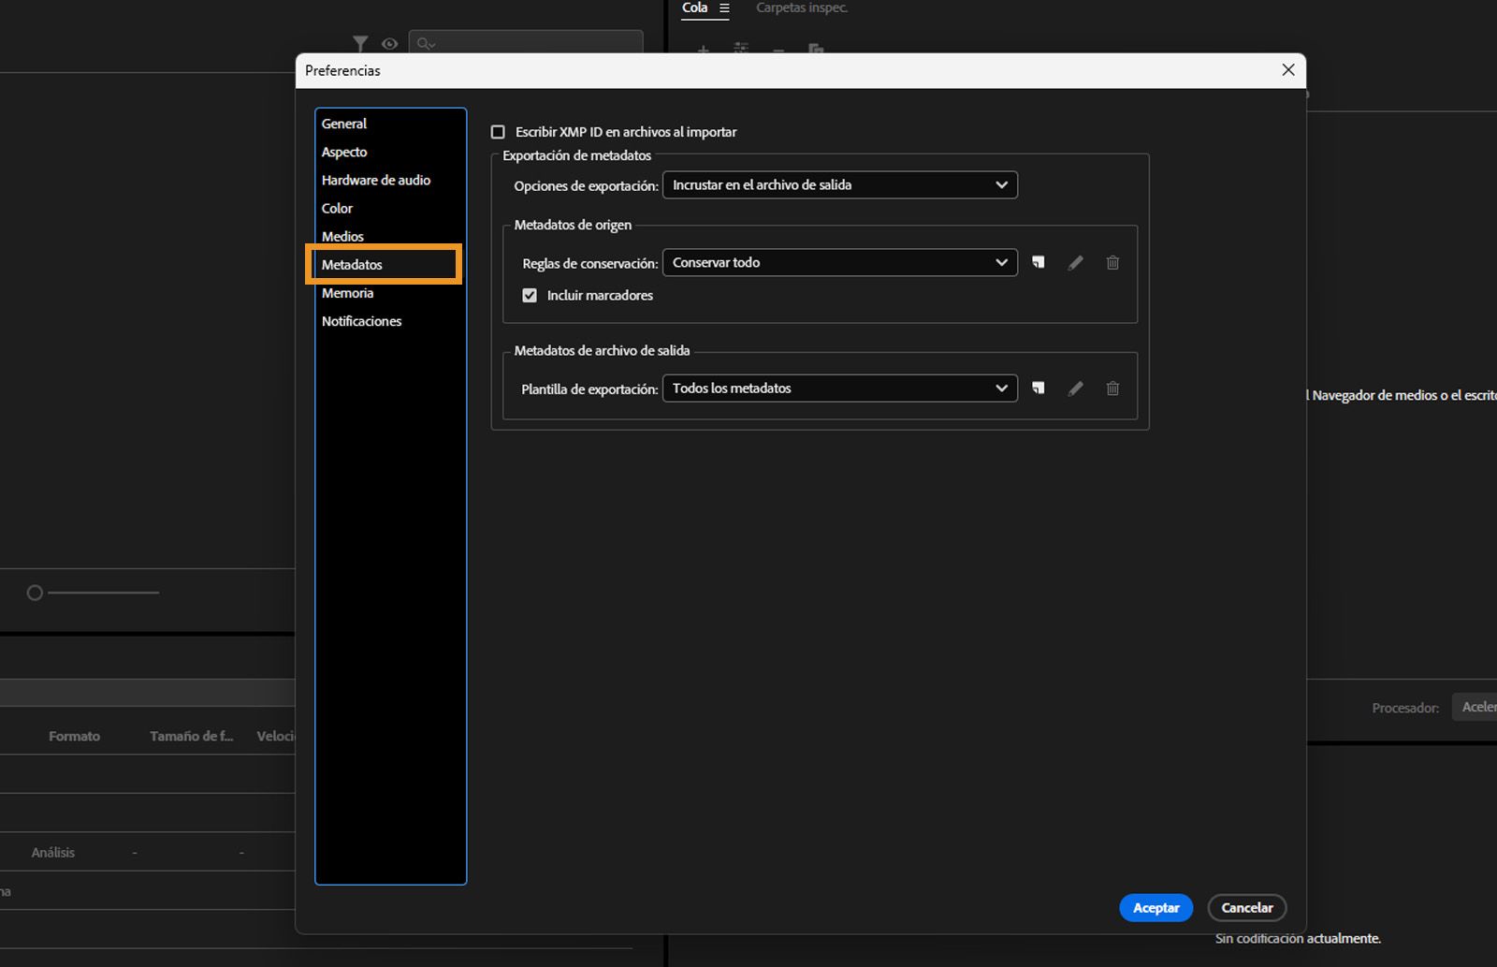The width and height of the screenshot is (1497, 967).
Task: Click the settings sliders icon in Cola toolbar
Action: tap(741, 49)
